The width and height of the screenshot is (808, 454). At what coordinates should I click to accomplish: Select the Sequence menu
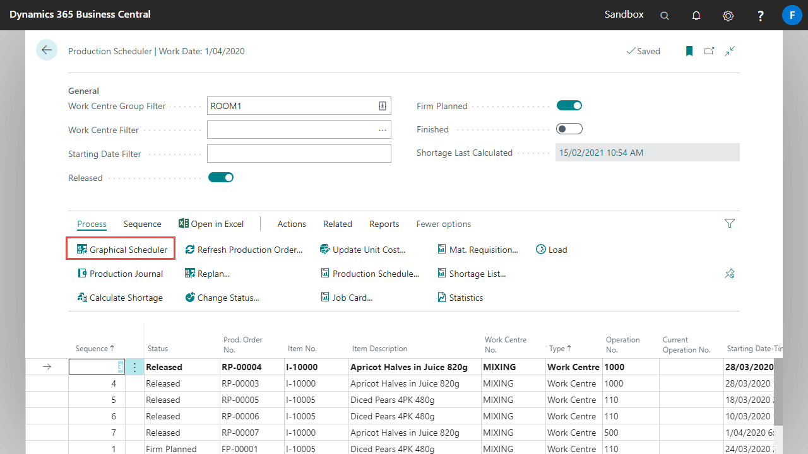[142, 224]
